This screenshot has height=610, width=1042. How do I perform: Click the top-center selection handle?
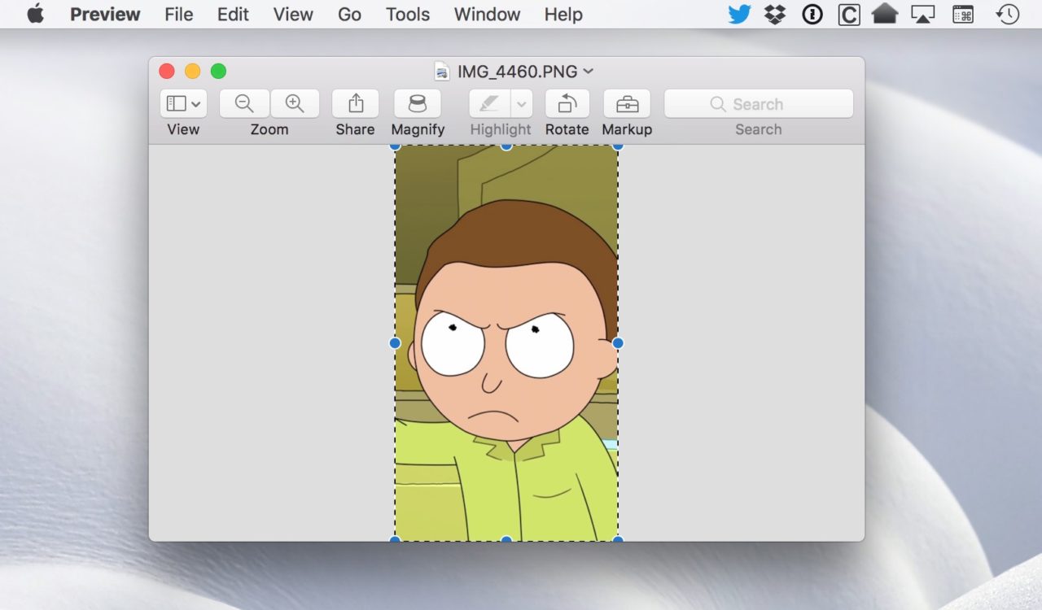(x=506, y=146)
